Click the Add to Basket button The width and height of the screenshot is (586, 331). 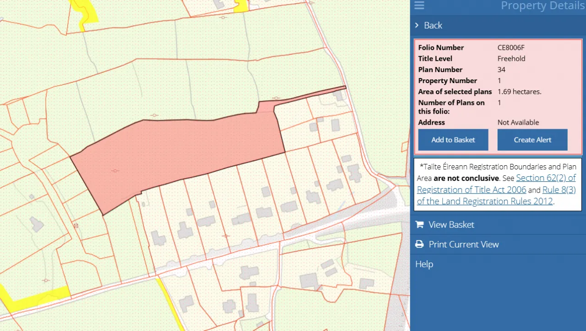click(453, 140)
